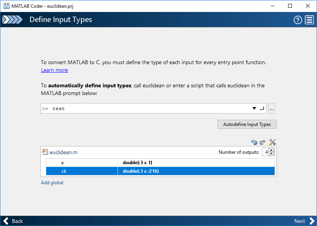Open the hamburger menu in header

[309, 20]
